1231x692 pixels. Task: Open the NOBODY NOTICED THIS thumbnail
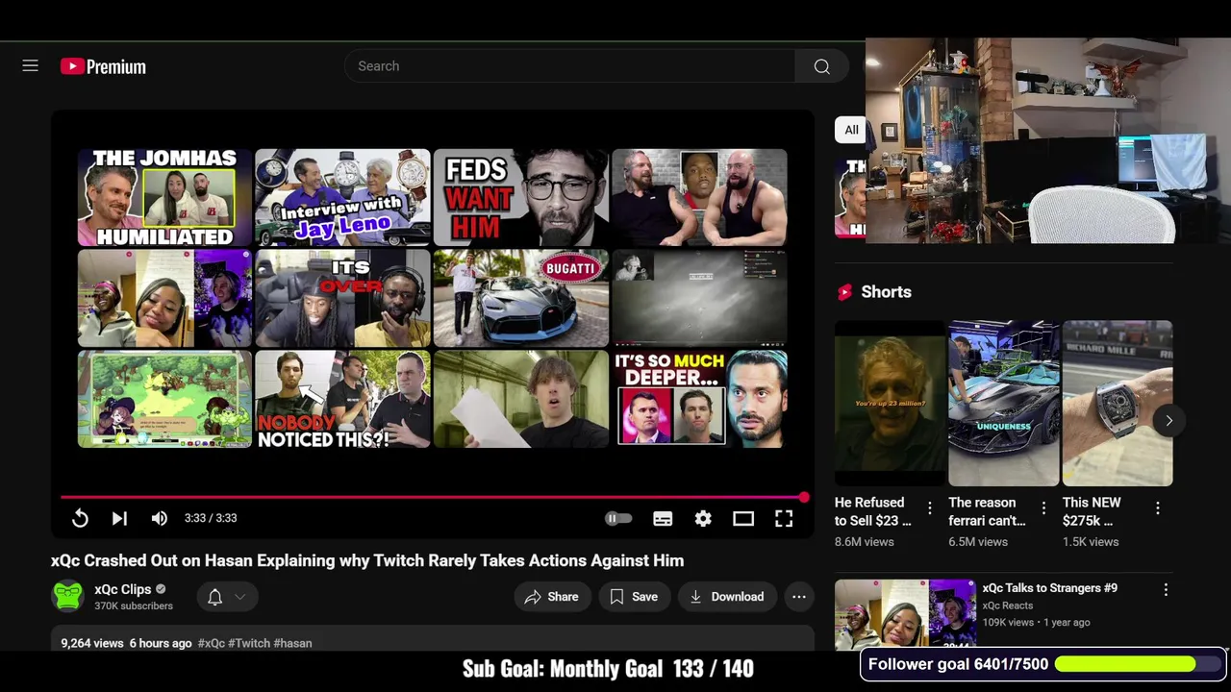tap(342, 399)
